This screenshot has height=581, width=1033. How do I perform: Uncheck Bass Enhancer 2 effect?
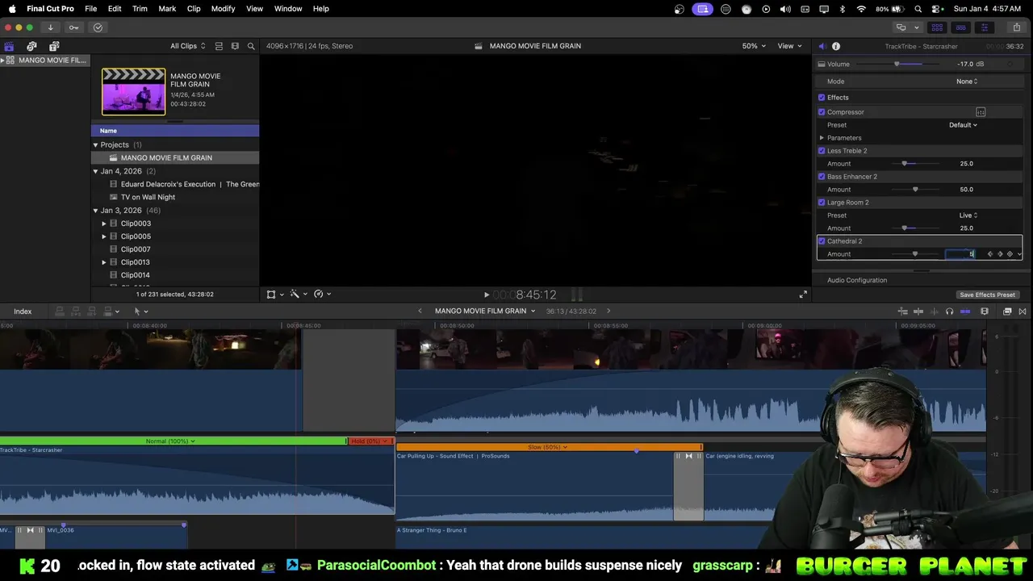click(822, 177)
